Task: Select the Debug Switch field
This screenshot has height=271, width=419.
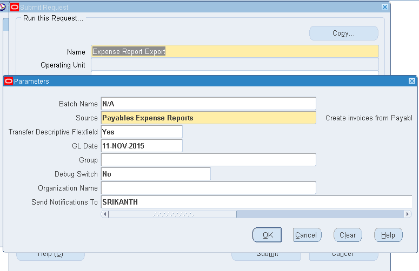Action: pos(156,174)
